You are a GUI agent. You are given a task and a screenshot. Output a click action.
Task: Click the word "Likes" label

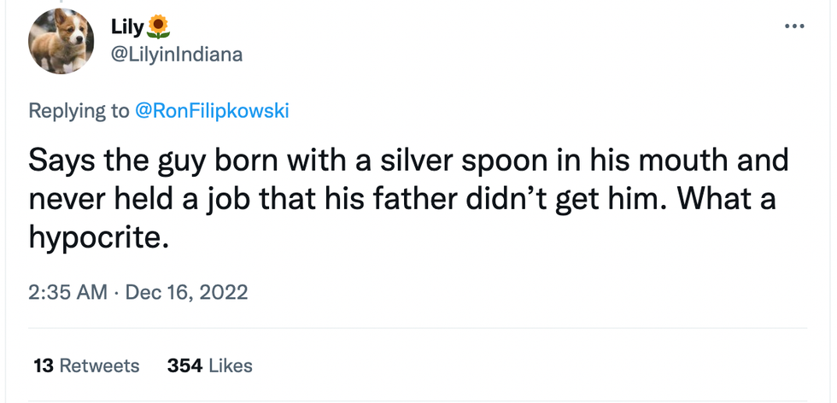click(231, 365)
